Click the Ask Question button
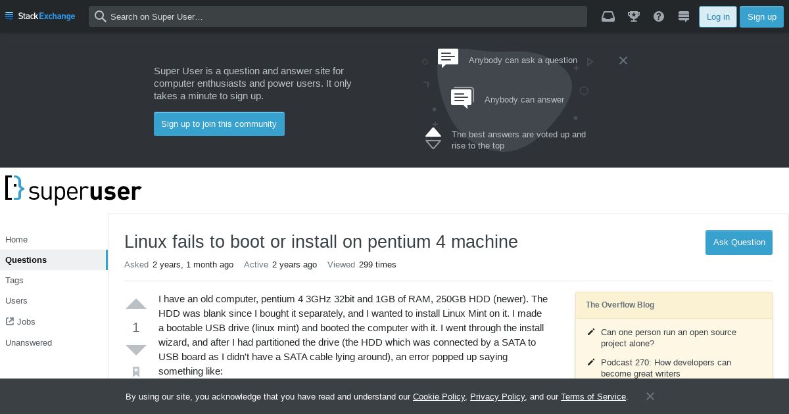This screenshot has width=789, height=414. 739,242
